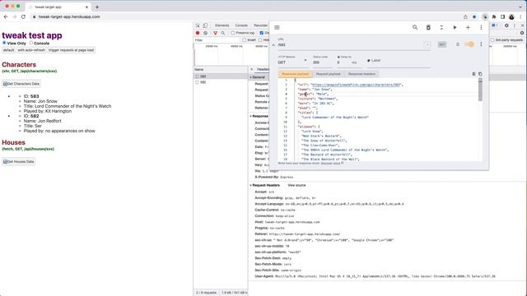Clear the network log icon
Screen dimensions: 527x296
(205, 33)
